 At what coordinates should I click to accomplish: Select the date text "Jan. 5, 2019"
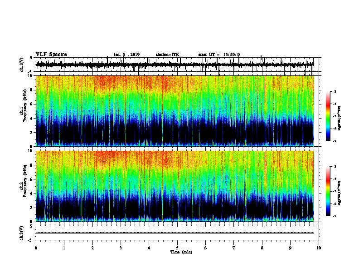click(126, 55)
